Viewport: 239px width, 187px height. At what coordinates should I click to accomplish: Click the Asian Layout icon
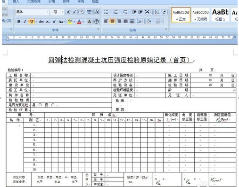click(147, 12)
